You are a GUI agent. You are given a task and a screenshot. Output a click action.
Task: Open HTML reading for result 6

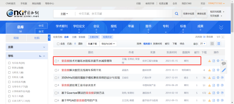214,100
